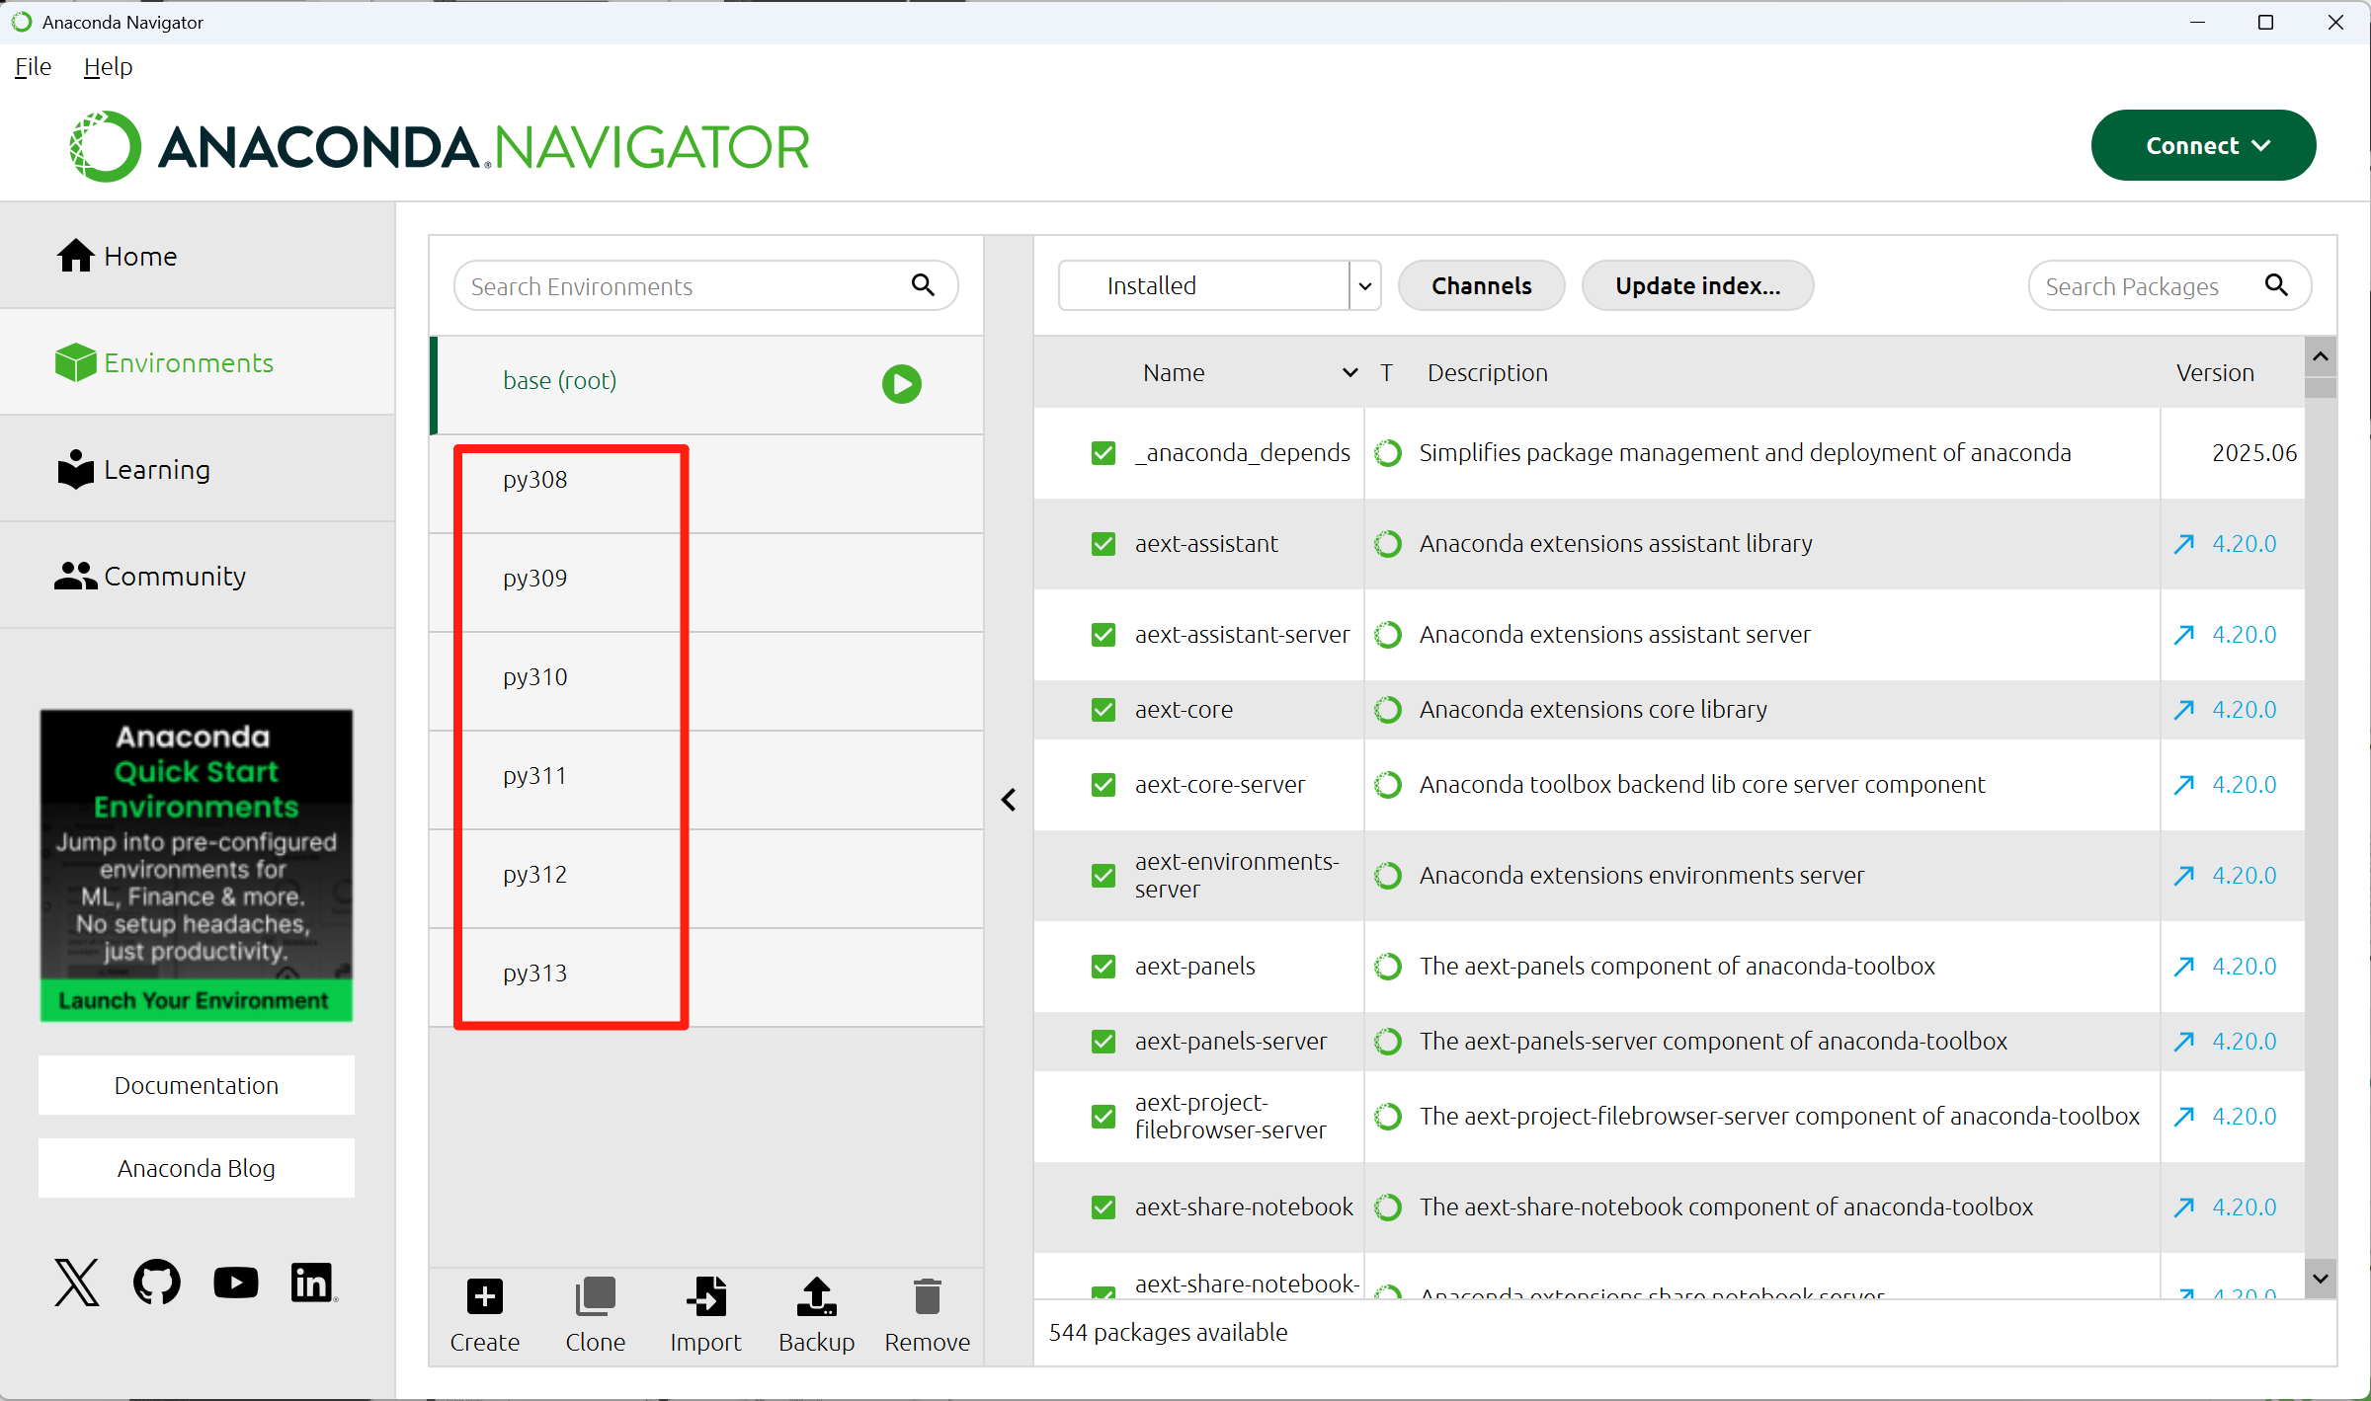The image size is (2371, 1401).
Task: Toggle the aext-project-filebrowser-server checkbox
Action: 1104,1117
